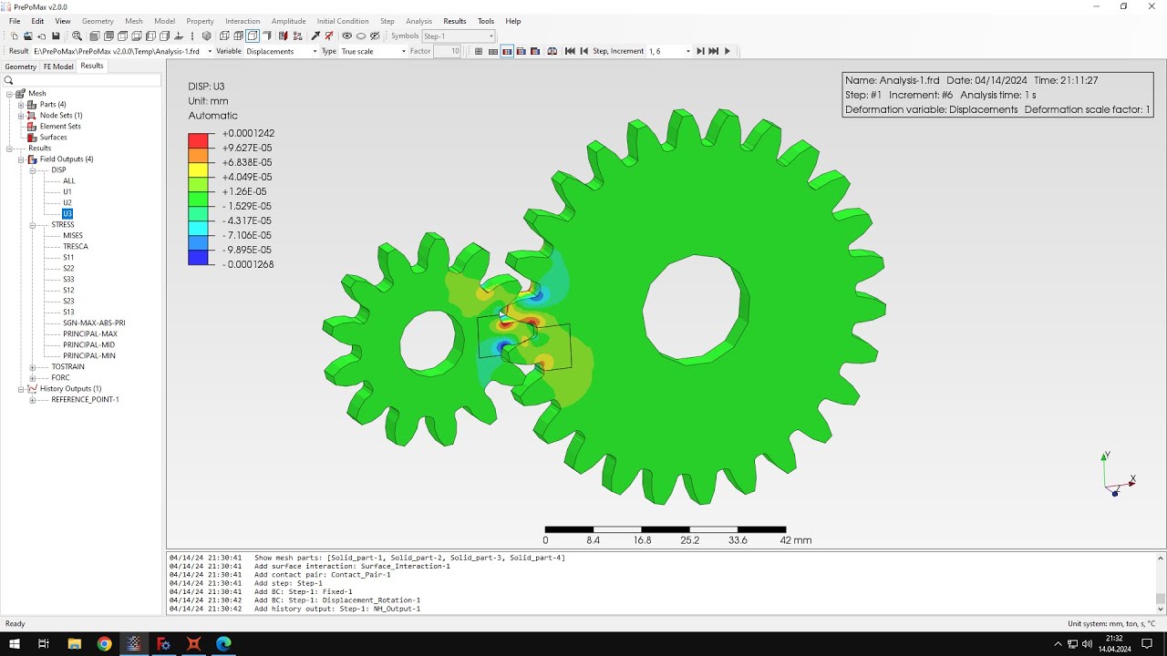1167x656 pixels.
Task: Jump to first increment button
Action: point(570,51)
